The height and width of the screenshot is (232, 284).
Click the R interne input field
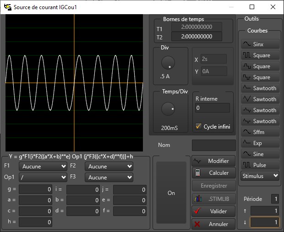click(x=213, y=108)
